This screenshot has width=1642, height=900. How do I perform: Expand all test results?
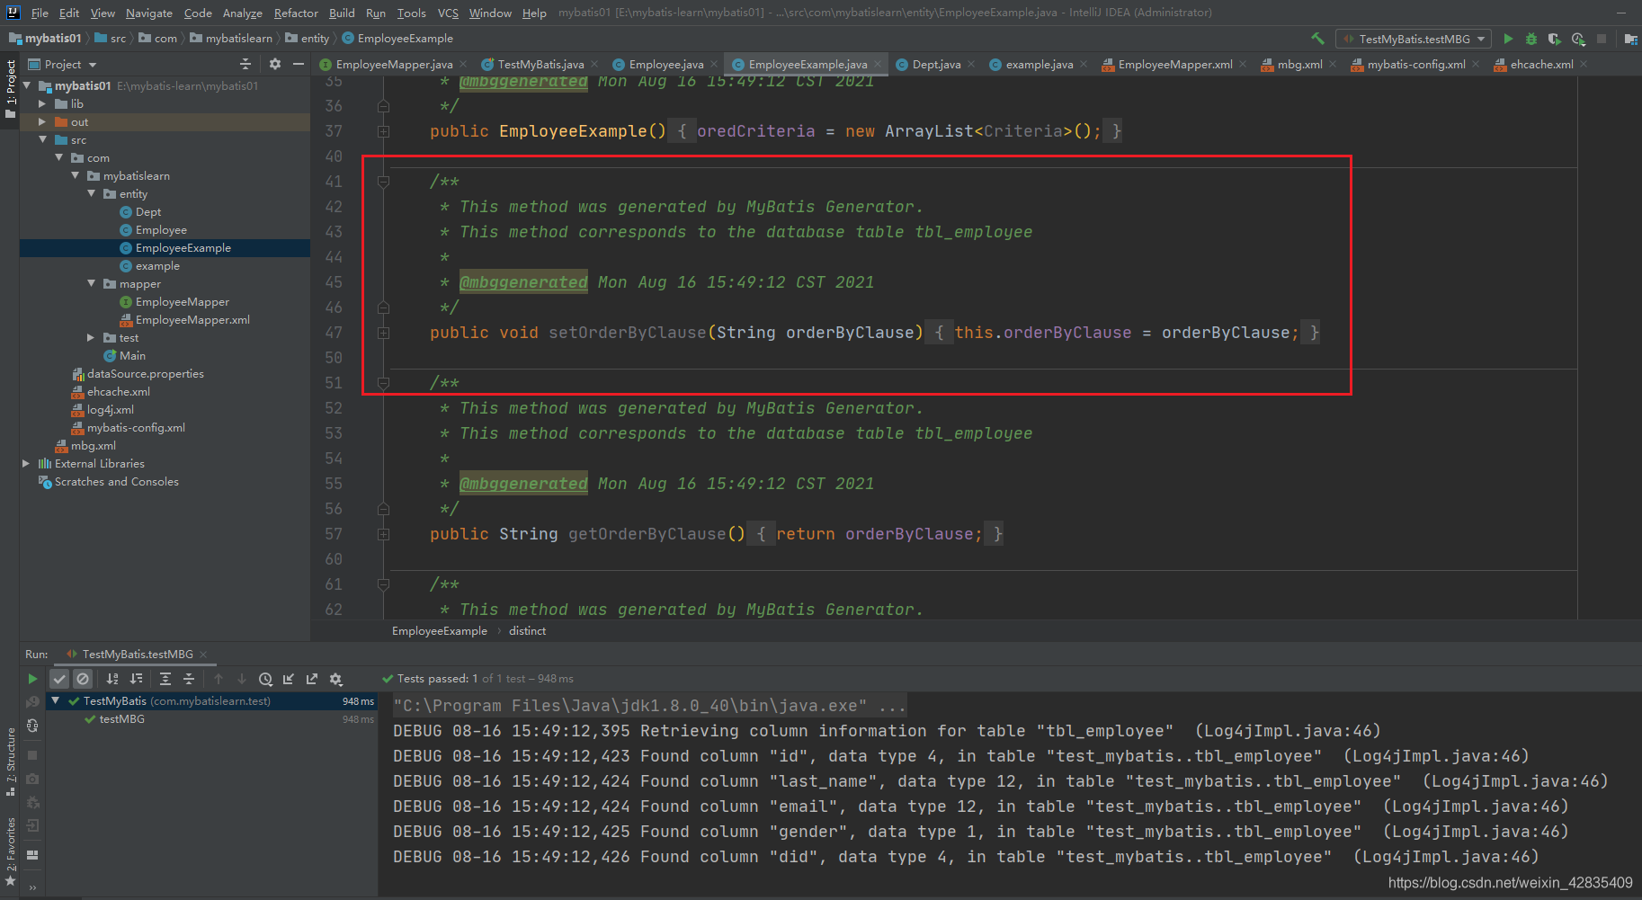165,679
